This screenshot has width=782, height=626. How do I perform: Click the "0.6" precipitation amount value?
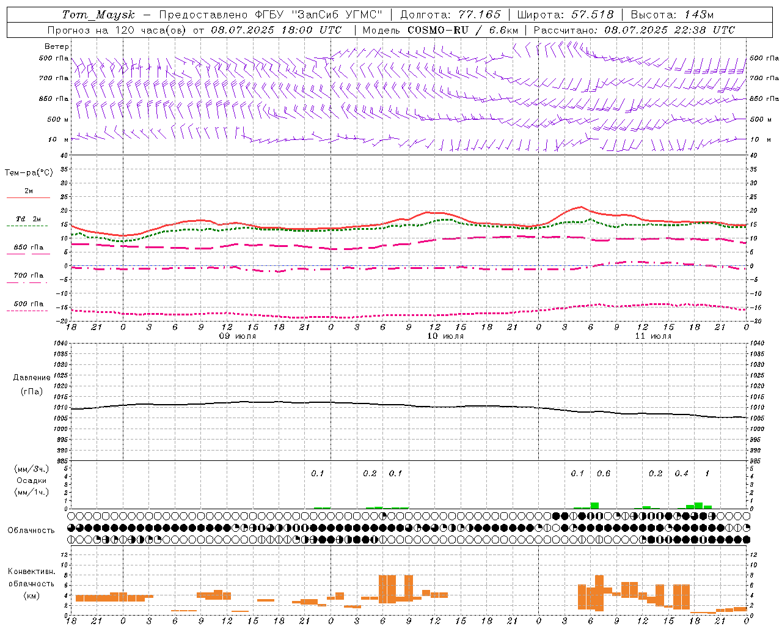pos(604,474)
